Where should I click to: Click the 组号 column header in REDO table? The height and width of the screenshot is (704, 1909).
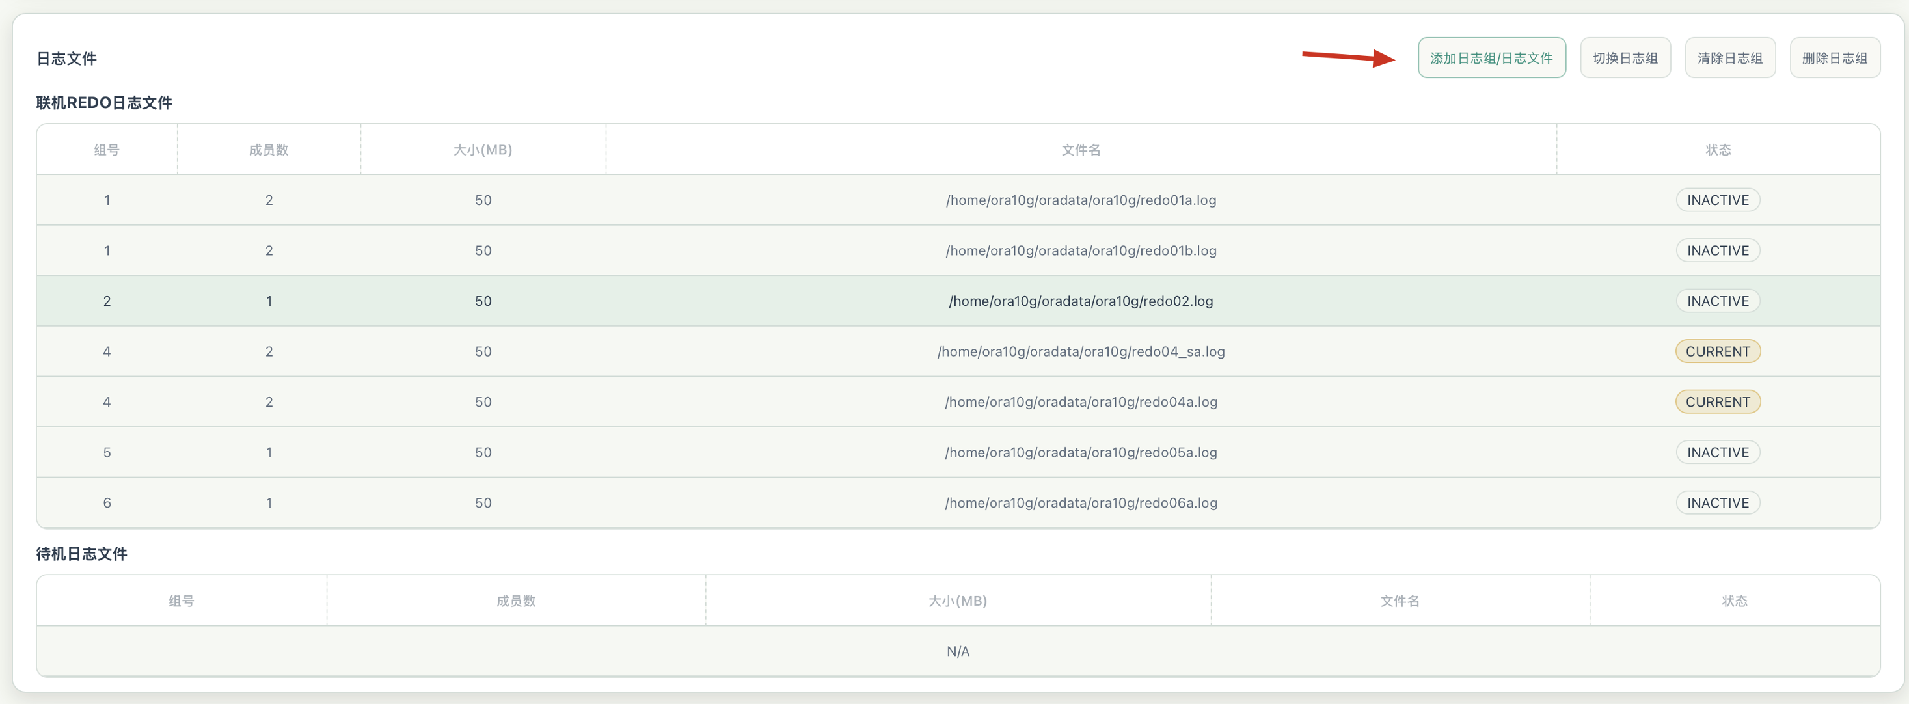tap(107, 150)
